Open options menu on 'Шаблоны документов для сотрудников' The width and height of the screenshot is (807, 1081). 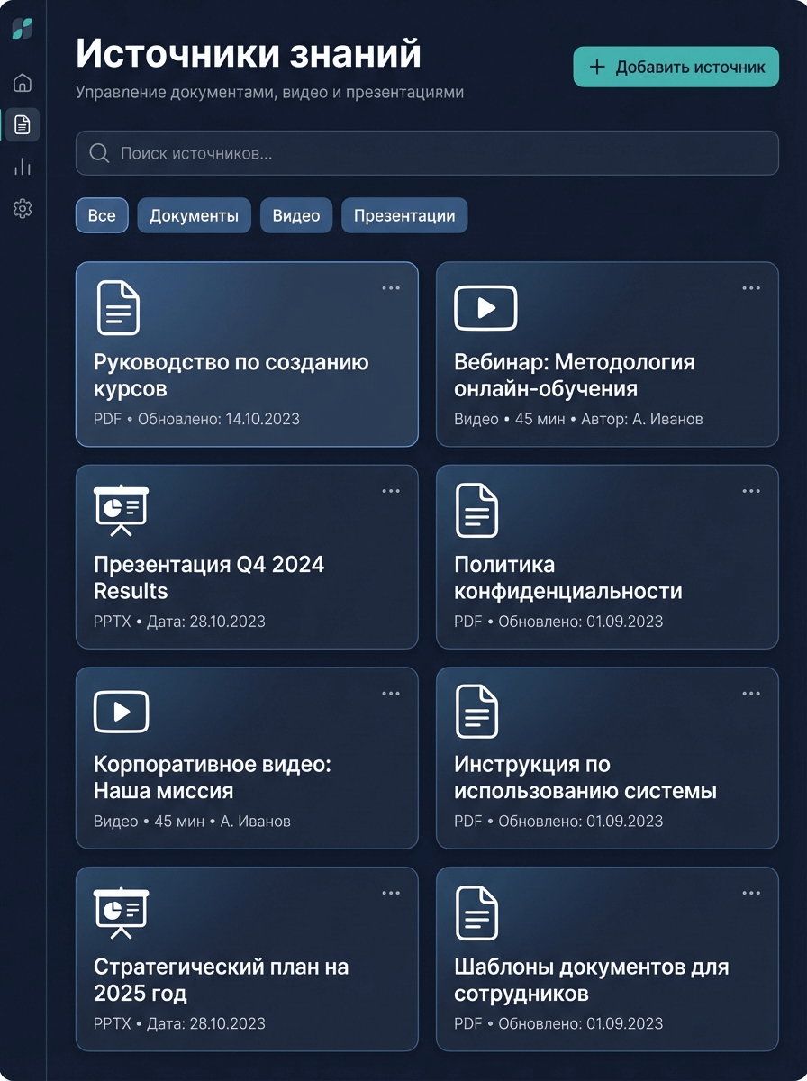click(751, 892)
